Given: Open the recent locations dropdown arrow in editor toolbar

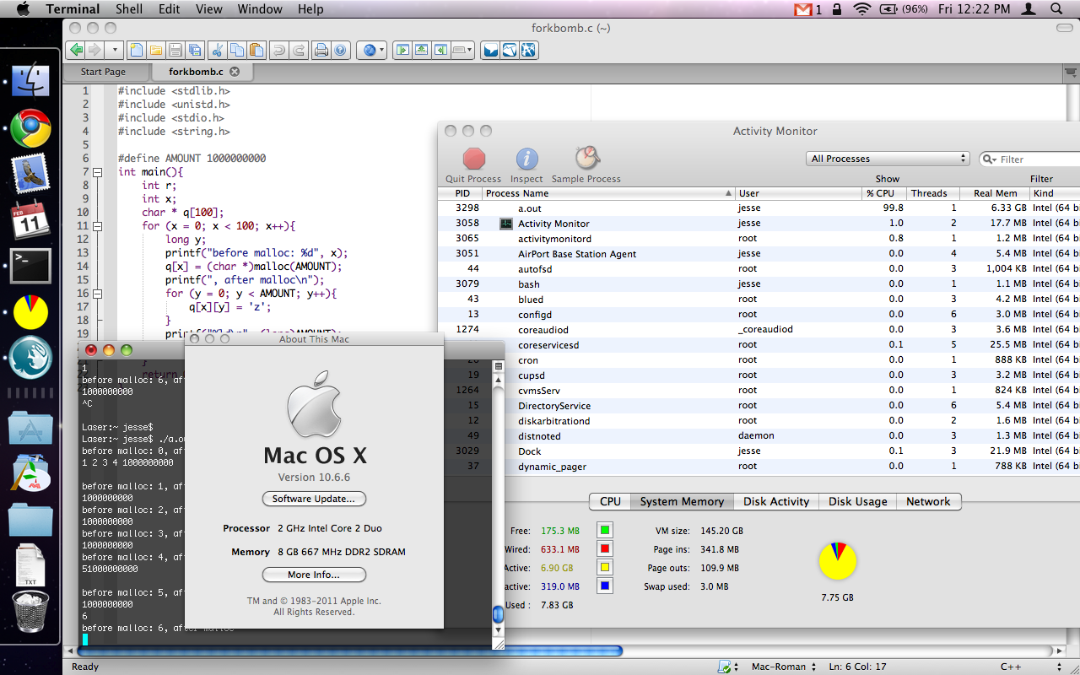Looking at the screenshot, I should pos(116,50).
